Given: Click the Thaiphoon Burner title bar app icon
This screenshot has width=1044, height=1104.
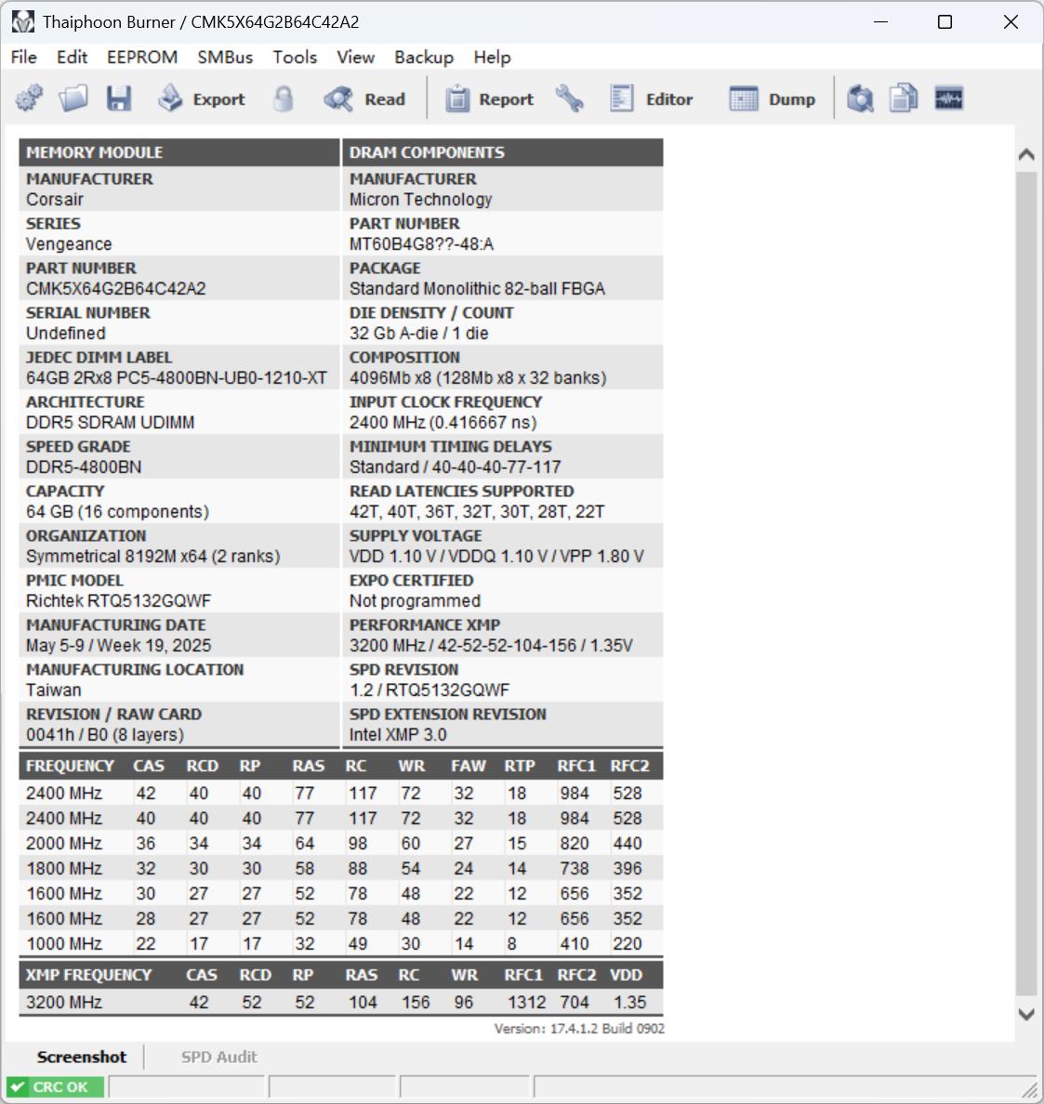Looking at the screenshot, I should (x=22, y=21).
